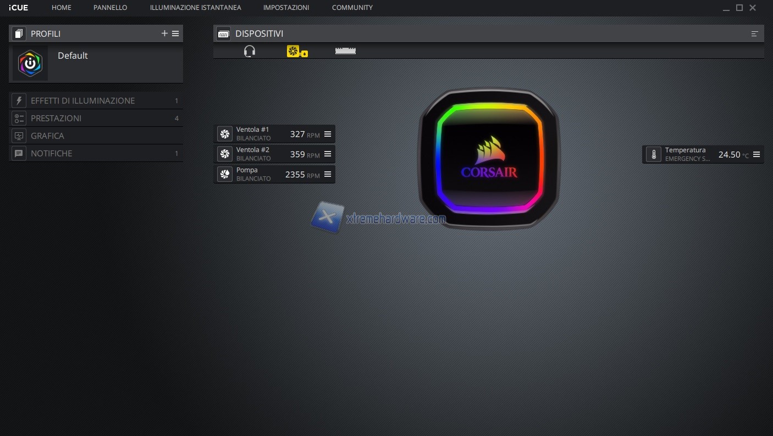Click the Default profile icon
Viewport: 773px width, 436px height.
30,64
